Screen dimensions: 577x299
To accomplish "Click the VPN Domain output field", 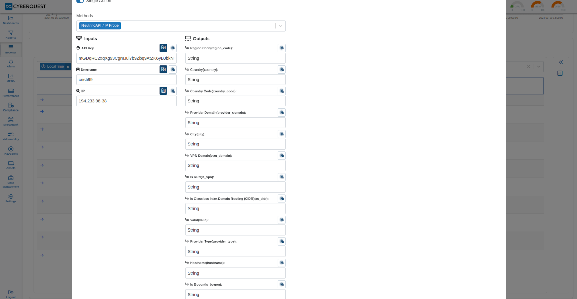I will click(x=236, y=165).
